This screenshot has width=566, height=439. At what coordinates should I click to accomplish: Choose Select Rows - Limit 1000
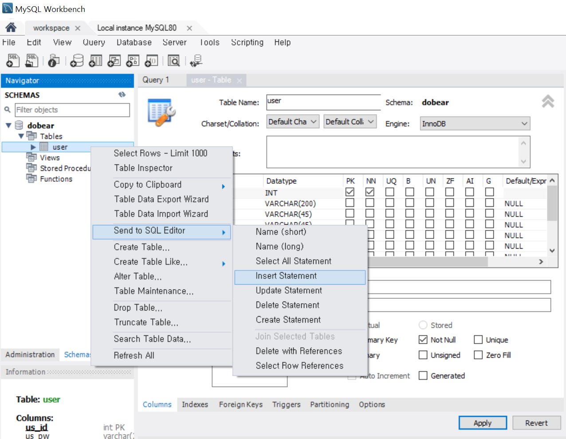[x=161, y=153]
